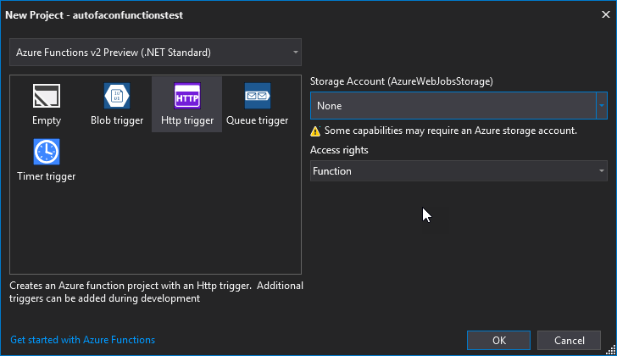617x356 pixels.
Task: Select the Empty project template icon
Action: pos(47,96)
